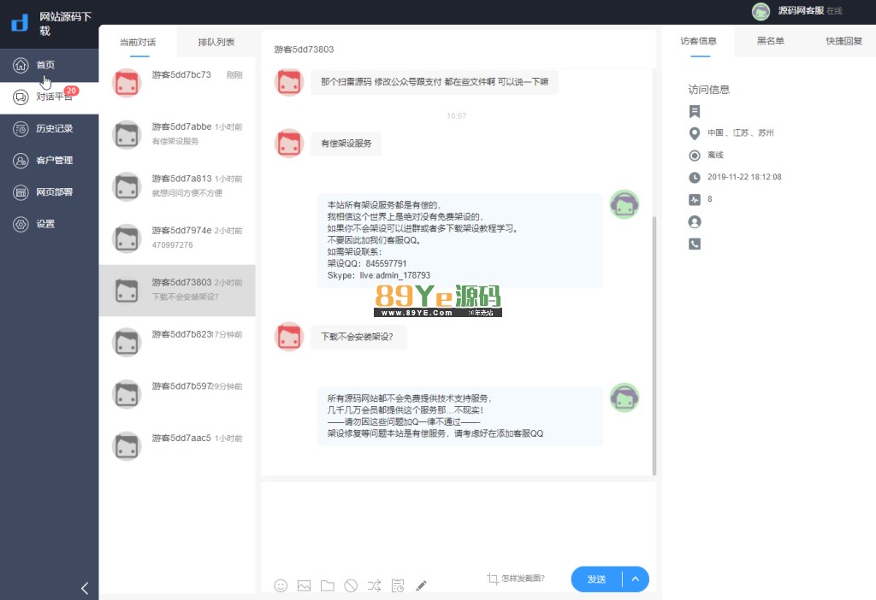Click the 有偿架设服务 message bubble
Image resolution: width=876 pixels, height=600 pixels.
[x=346, y=144]
